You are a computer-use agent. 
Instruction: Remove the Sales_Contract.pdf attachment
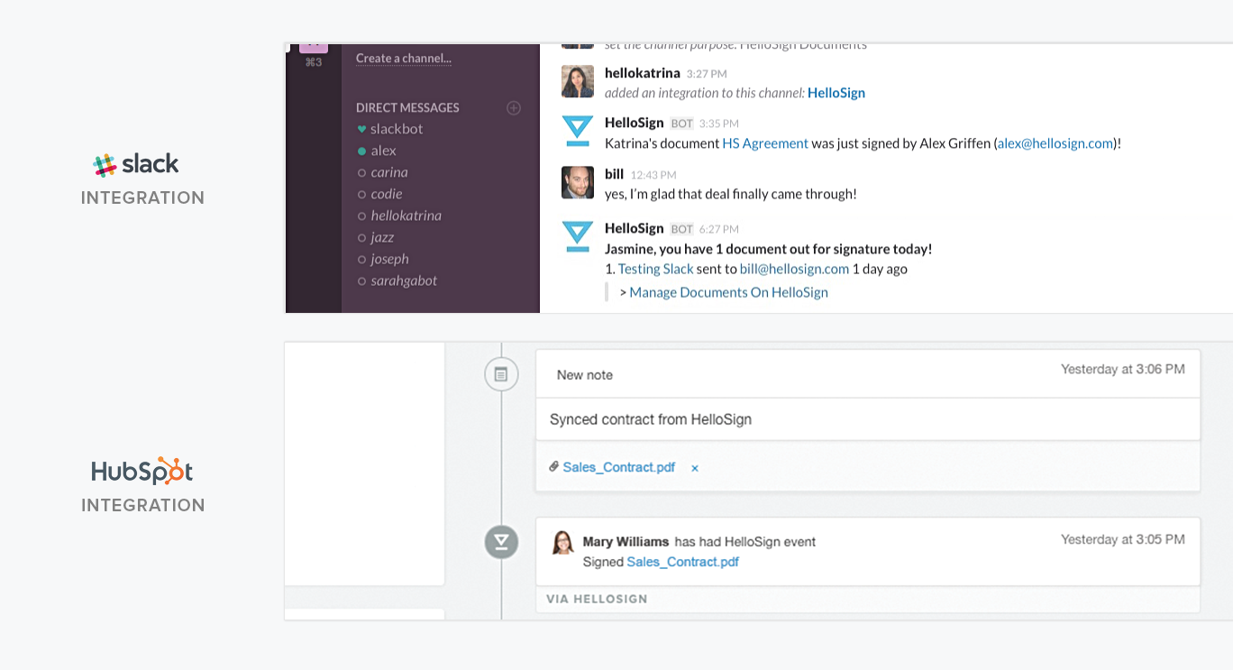click(695, 468)
